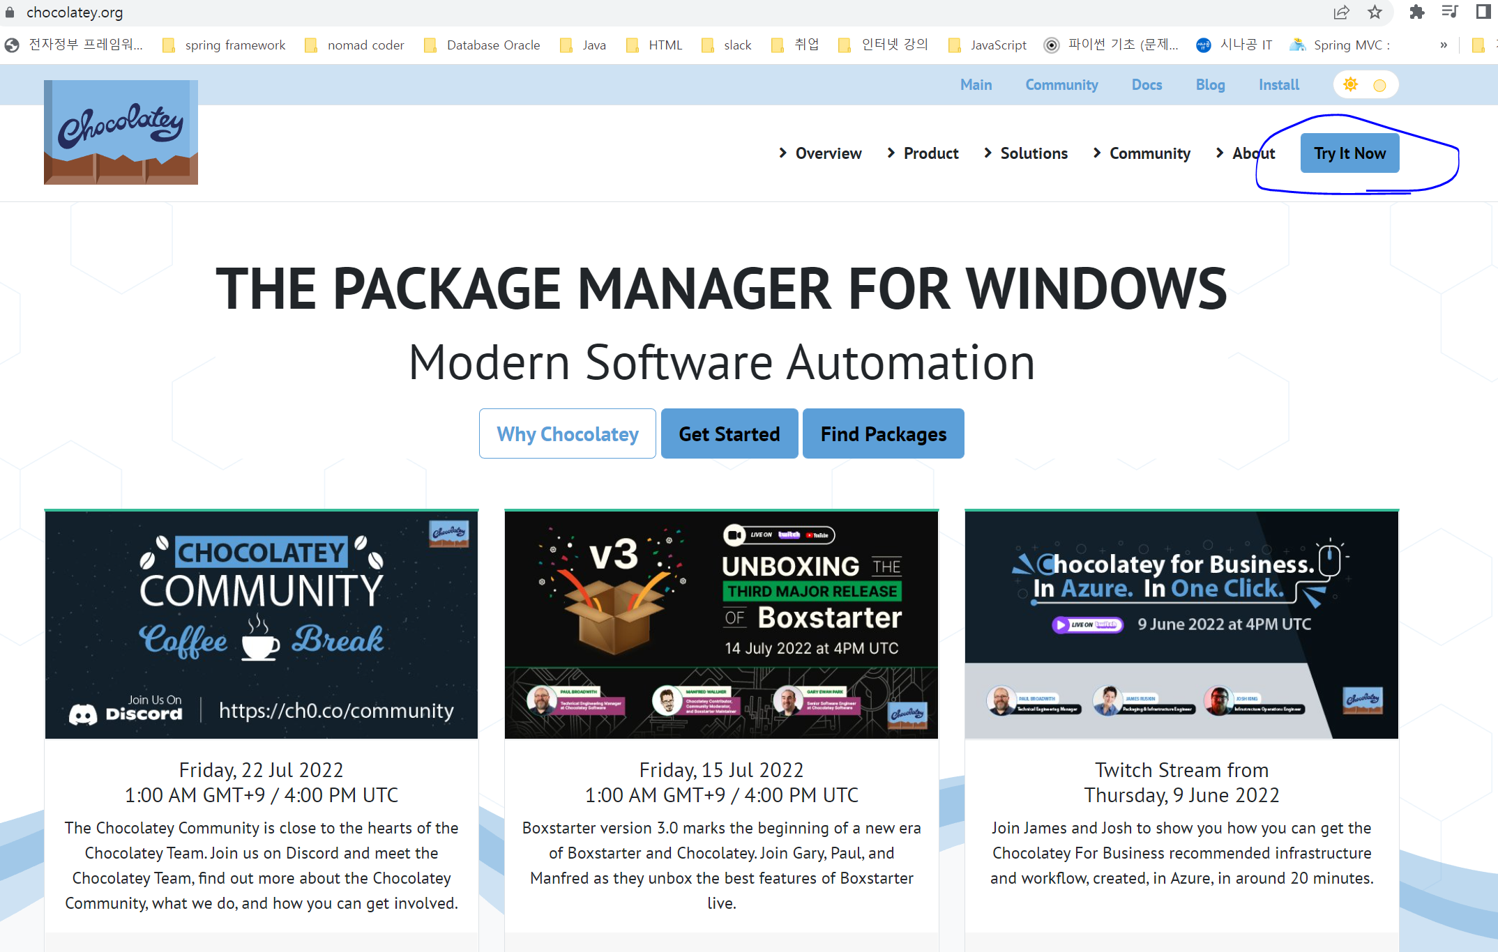Click the Try It Now button
The width and height of the screenshot is (1498, 952).
pos(1349,153)
